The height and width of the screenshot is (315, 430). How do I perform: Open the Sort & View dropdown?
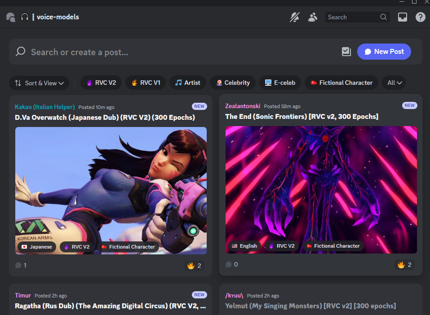(x=39, y=83)
